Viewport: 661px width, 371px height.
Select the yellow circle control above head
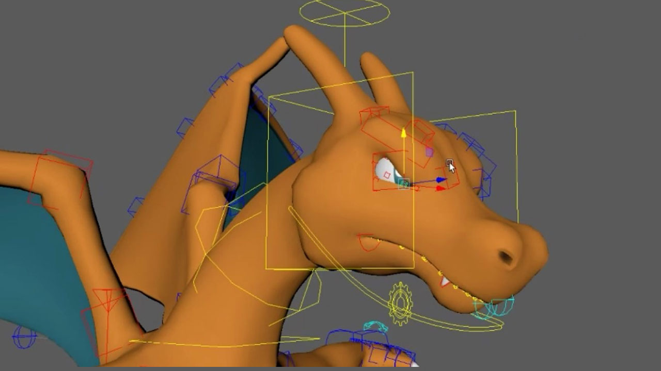coord(344,13)
